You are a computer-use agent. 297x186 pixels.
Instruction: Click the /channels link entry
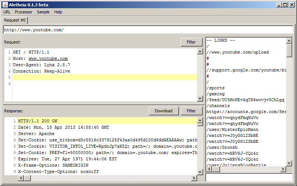[x=218, y=106]
